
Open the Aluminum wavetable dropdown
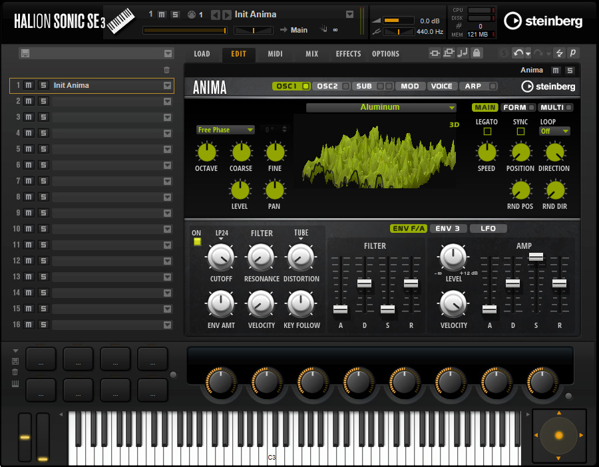pyautogui.click(x=381, y=107)
